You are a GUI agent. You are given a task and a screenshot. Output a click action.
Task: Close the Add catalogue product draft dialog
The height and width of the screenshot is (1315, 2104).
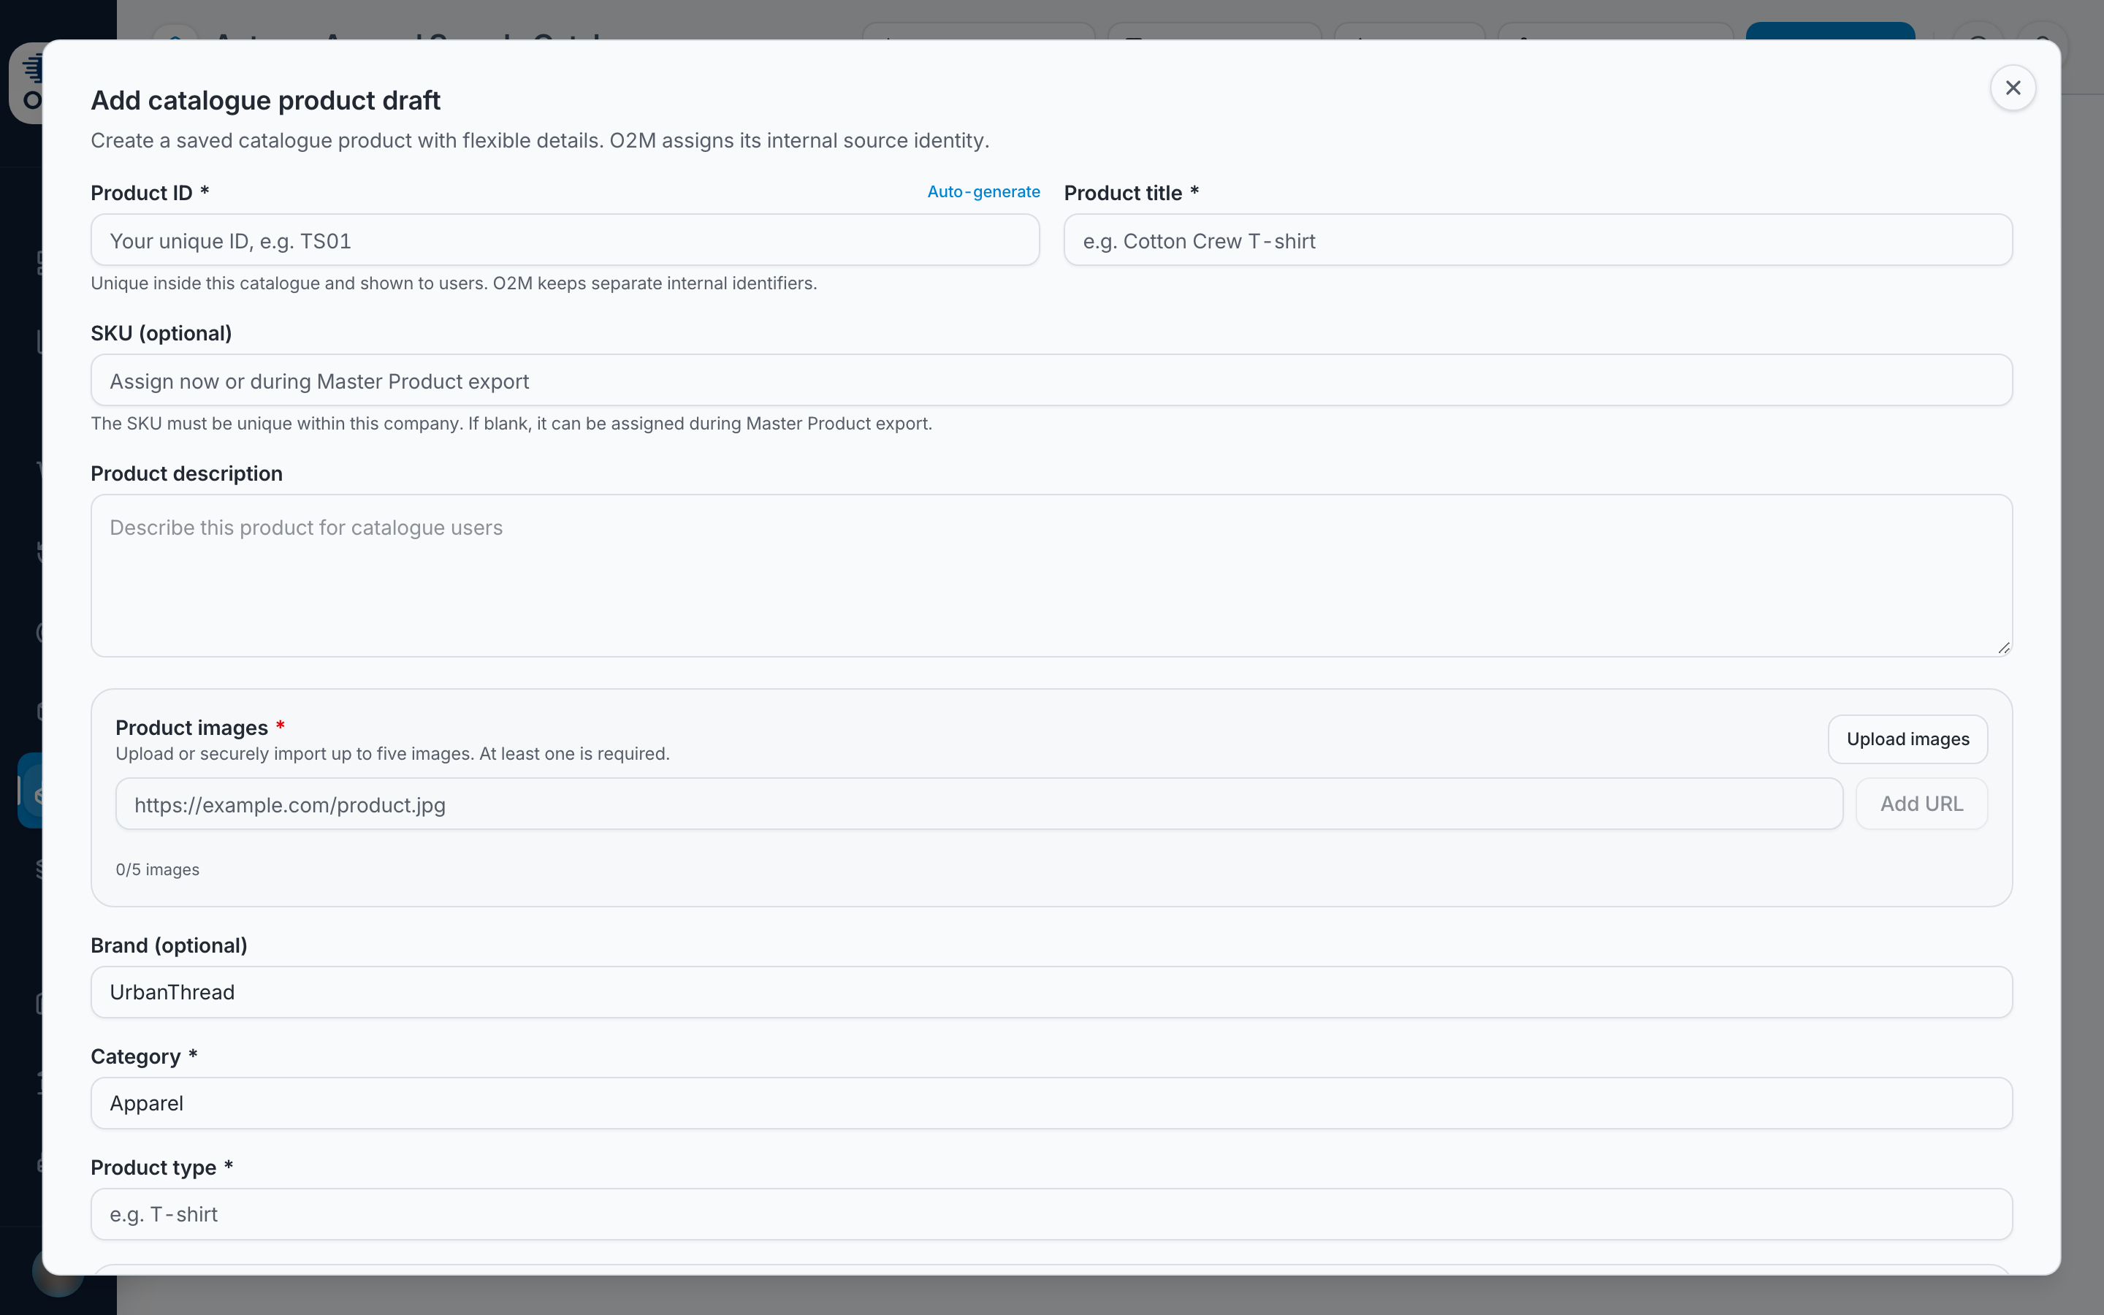pos(2012,88)
